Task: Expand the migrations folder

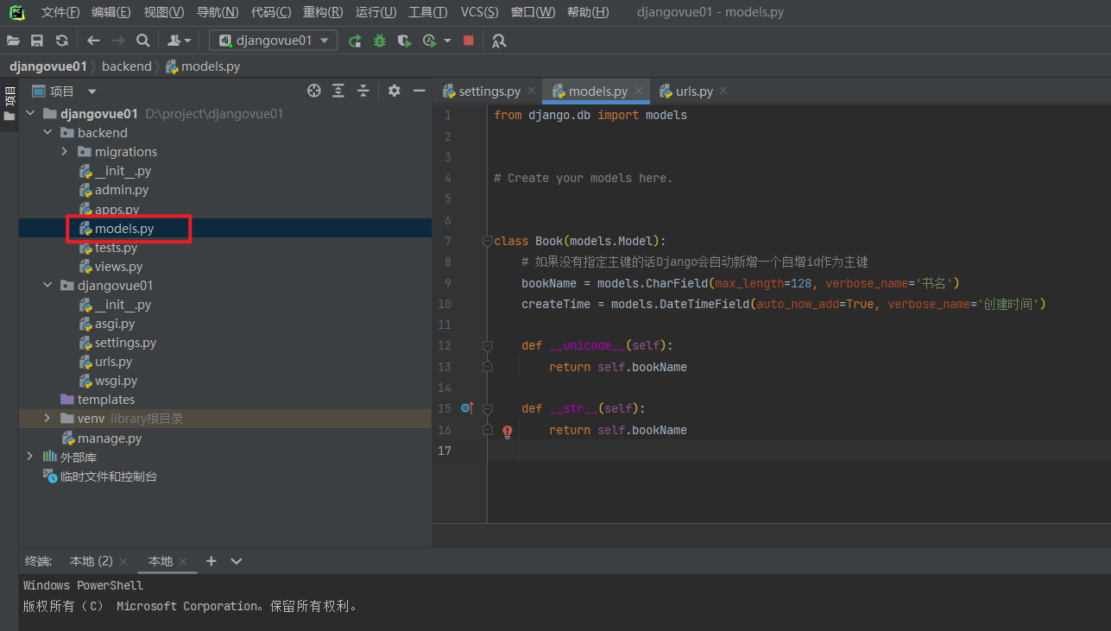Action: point(65,152)
